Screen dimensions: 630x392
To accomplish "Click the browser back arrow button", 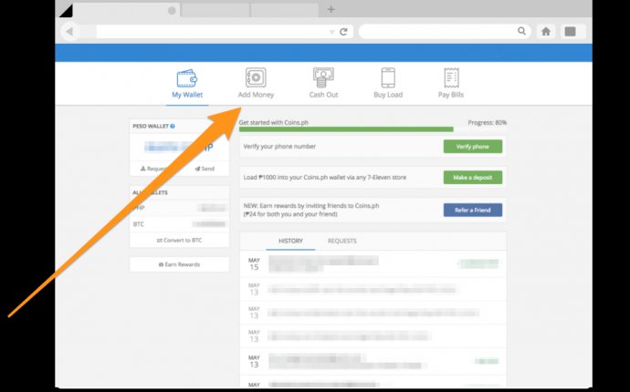I will click(x=69, y=31).
